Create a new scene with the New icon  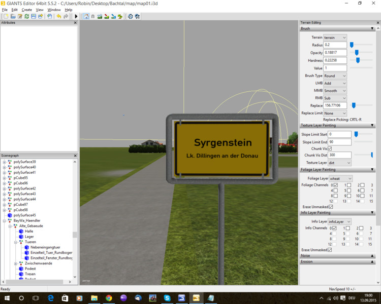(6, 16)
